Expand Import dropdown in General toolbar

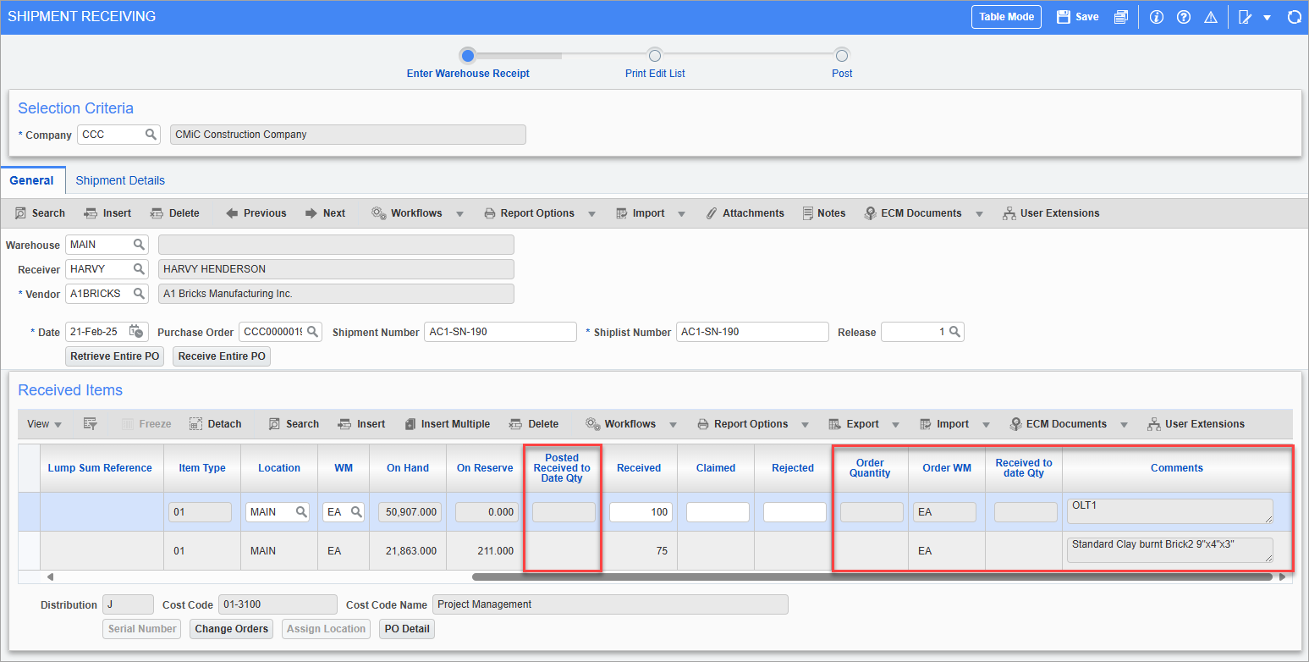681,214
